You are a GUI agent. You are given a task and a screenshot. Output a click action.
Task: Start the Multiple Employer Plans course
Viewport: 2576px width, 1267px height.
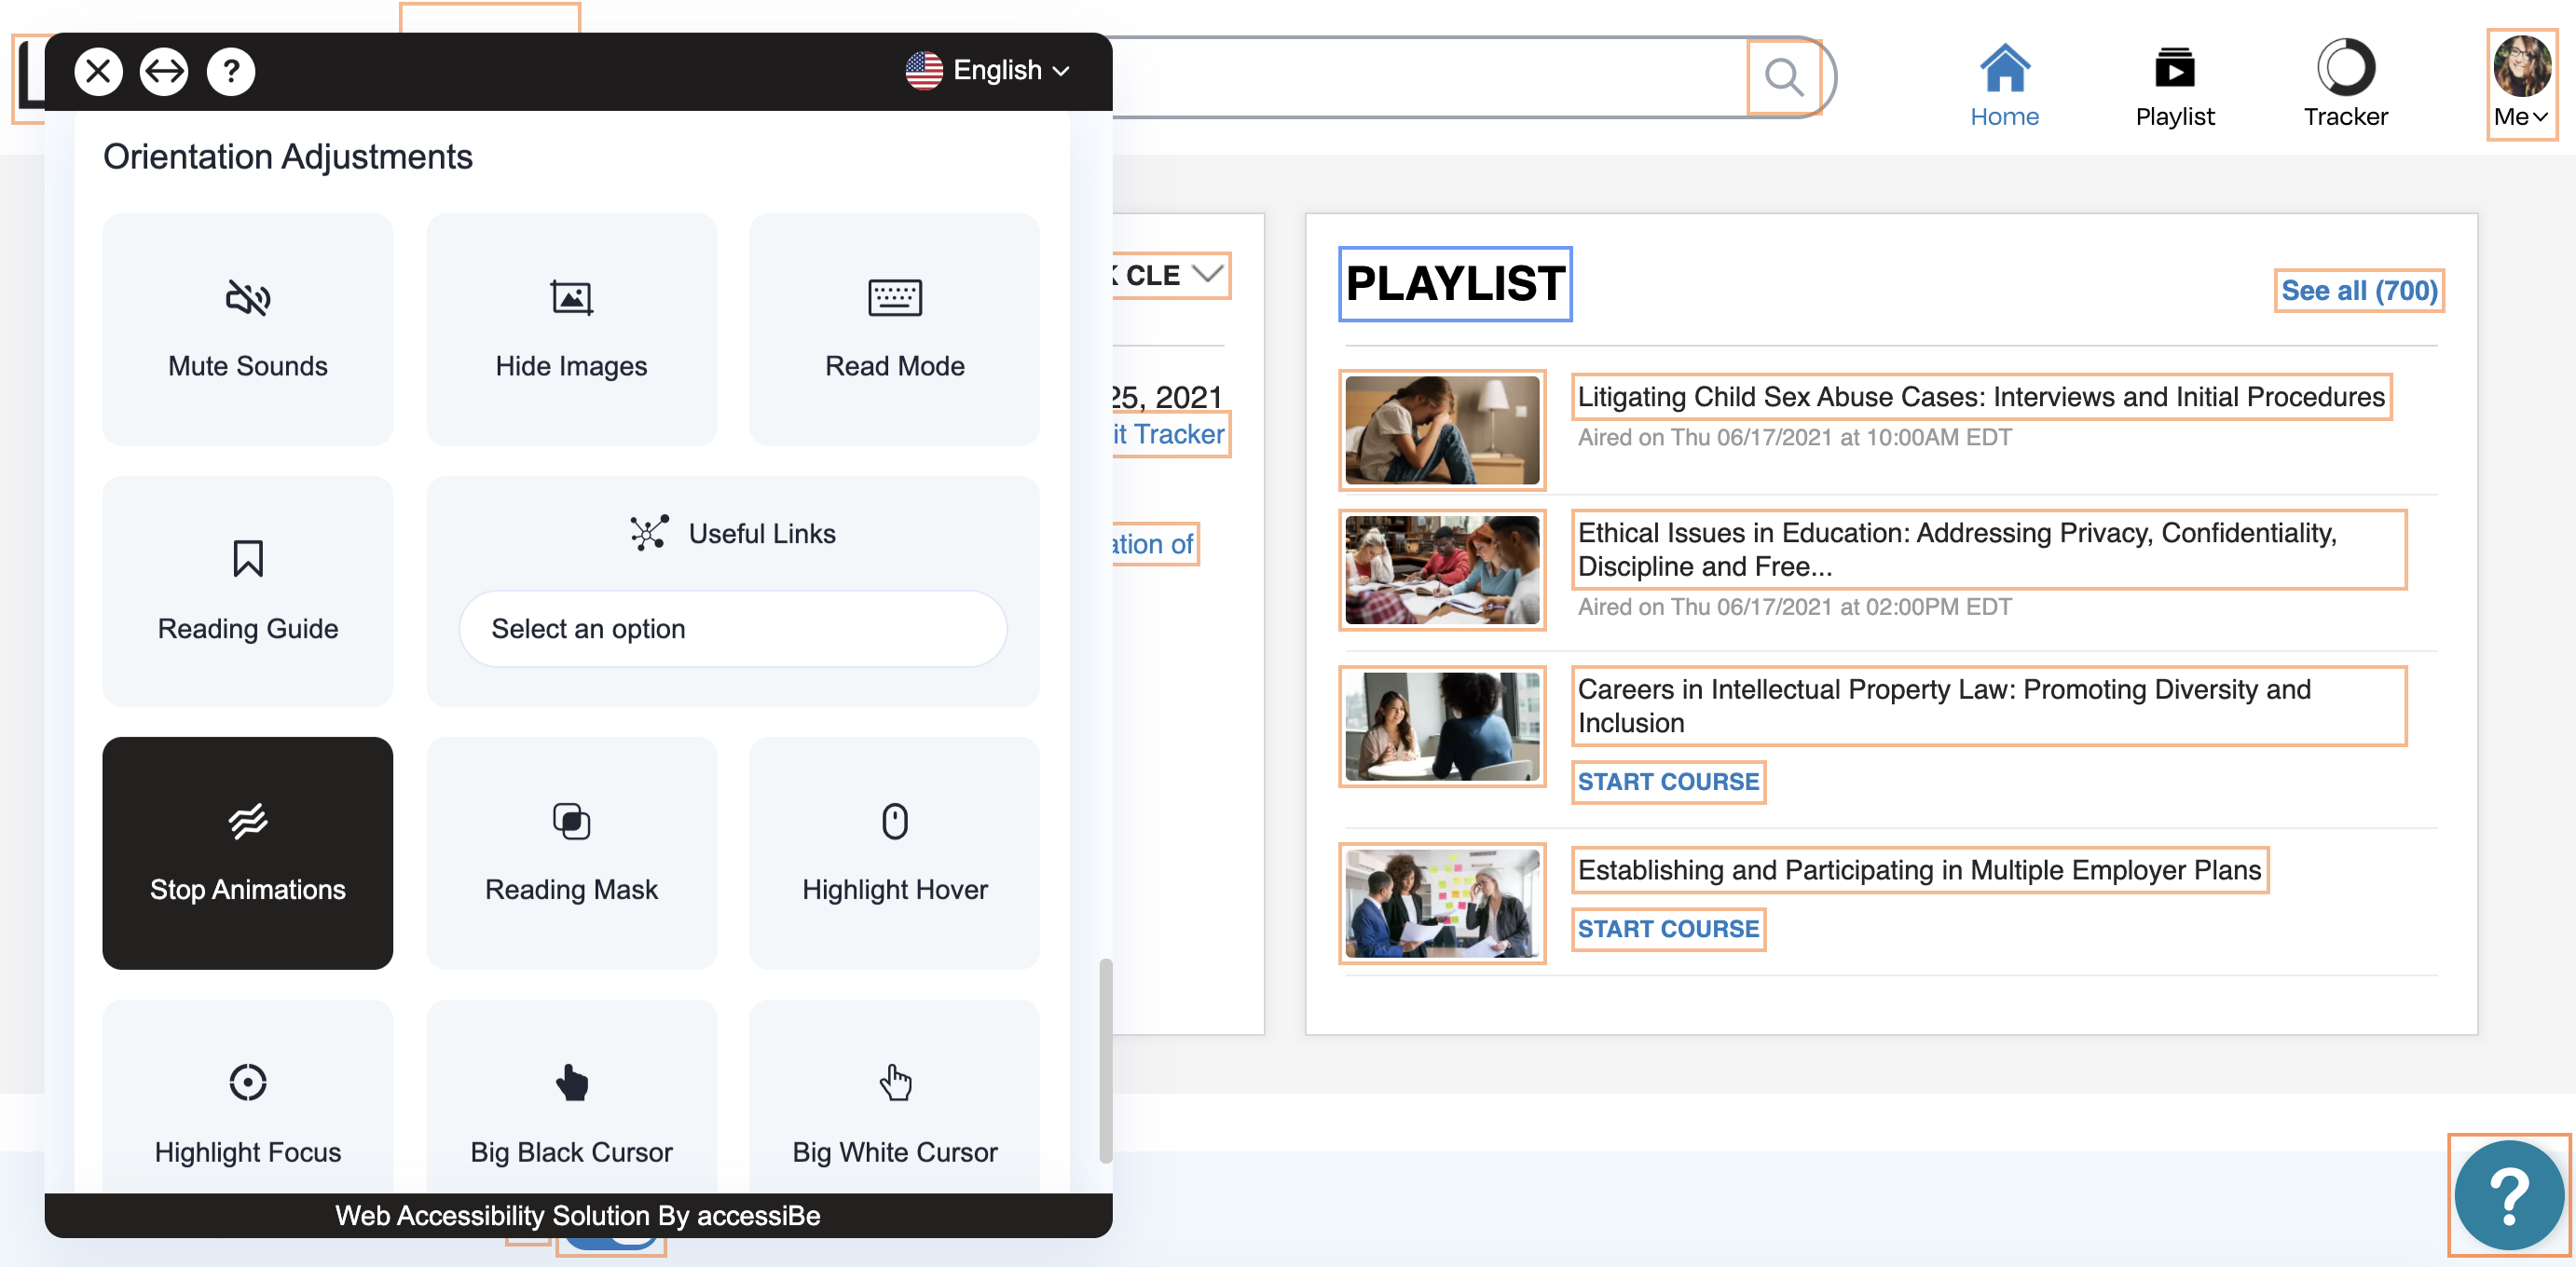[x=1667, y=929]
